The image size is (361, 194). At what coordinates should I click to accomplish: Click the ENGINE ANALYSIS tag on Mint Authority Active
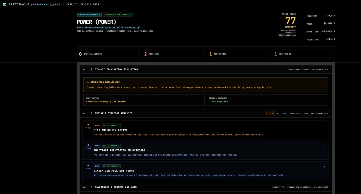[111, 125]
